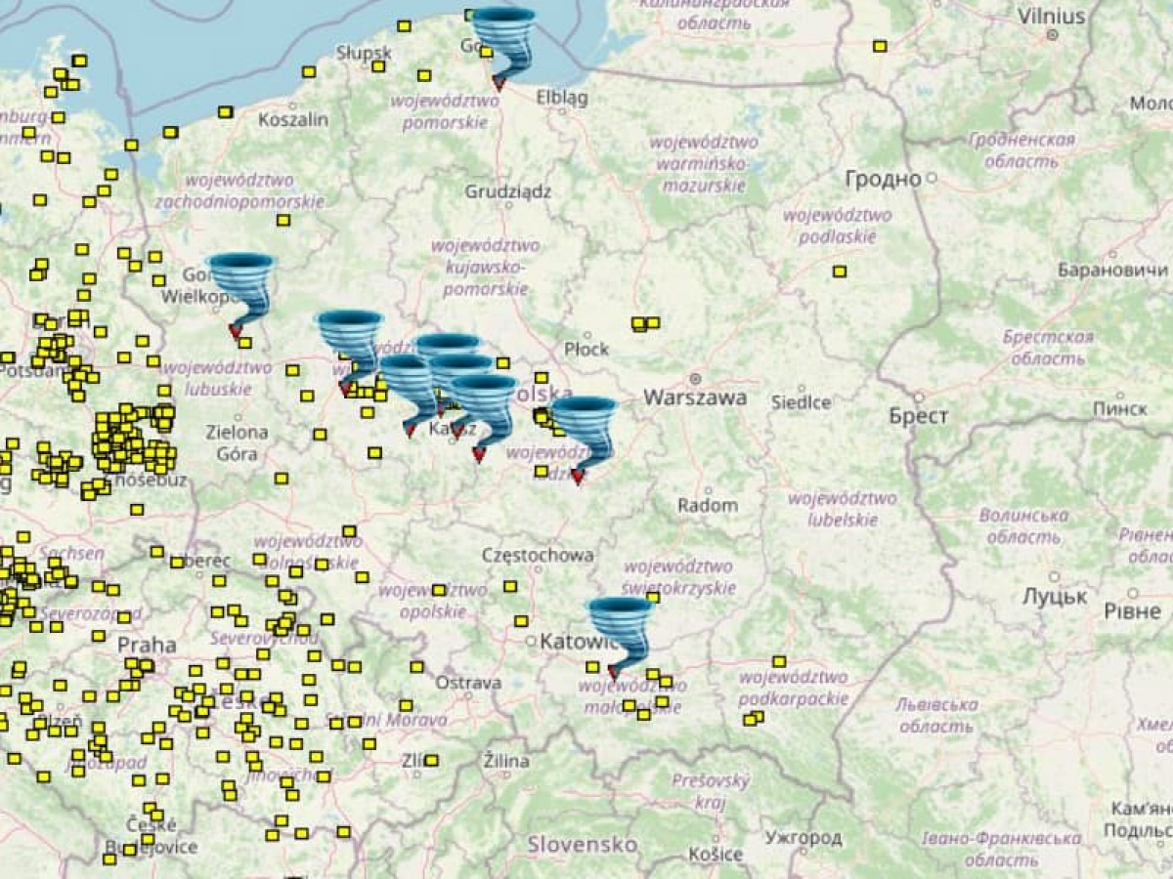Select the yellow marker above the świętokrzyskie label
This screenshot has height=879, width=1173.
[x=652, y=598]
